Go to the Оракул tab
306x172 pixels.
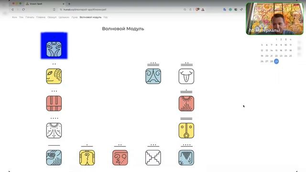click(x=52, y=17)
